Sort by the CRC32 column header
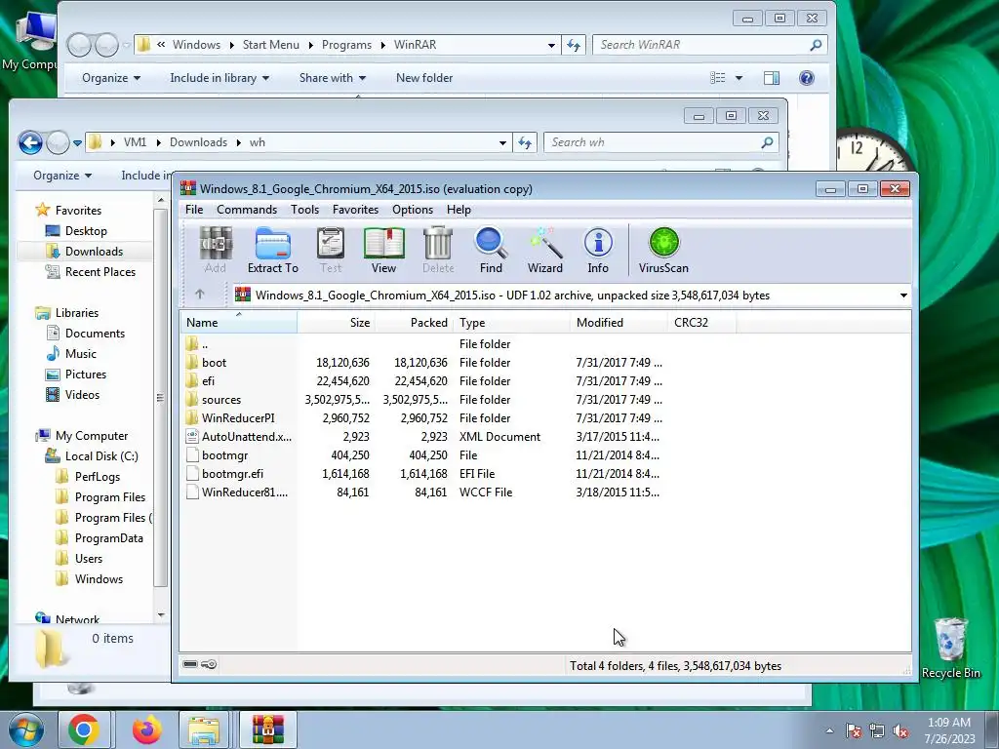 (701, 322)
